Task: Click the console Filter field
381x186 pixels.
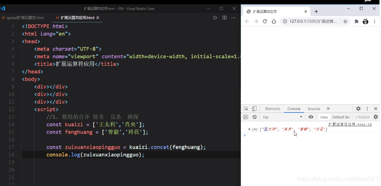Action: click(324, 117)
